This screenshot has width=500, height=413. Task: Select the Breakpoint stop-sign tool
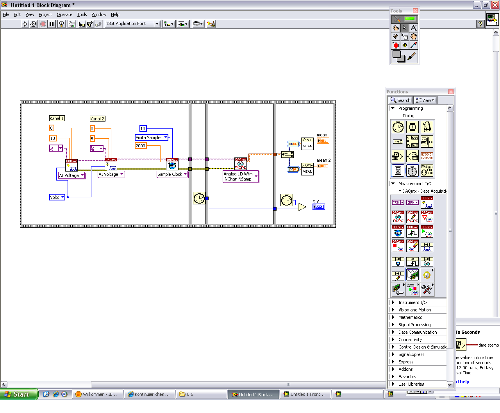(x=396, y=45)
